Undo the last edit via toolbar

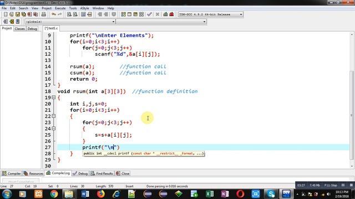54,14
